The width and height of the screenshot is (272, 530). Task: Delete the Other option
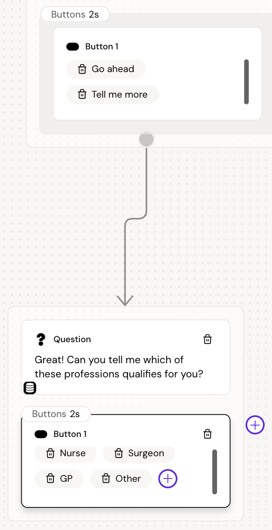pyautogui.click(x=106, y=478)
